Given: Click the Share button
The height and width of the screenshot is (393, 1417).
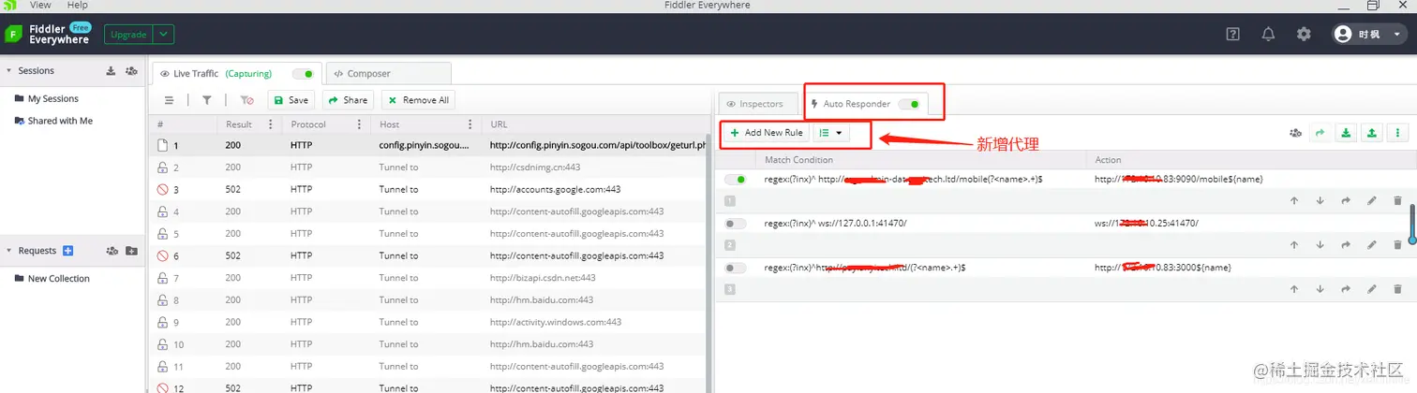Looking at the screenshot, I should point(349,100).
